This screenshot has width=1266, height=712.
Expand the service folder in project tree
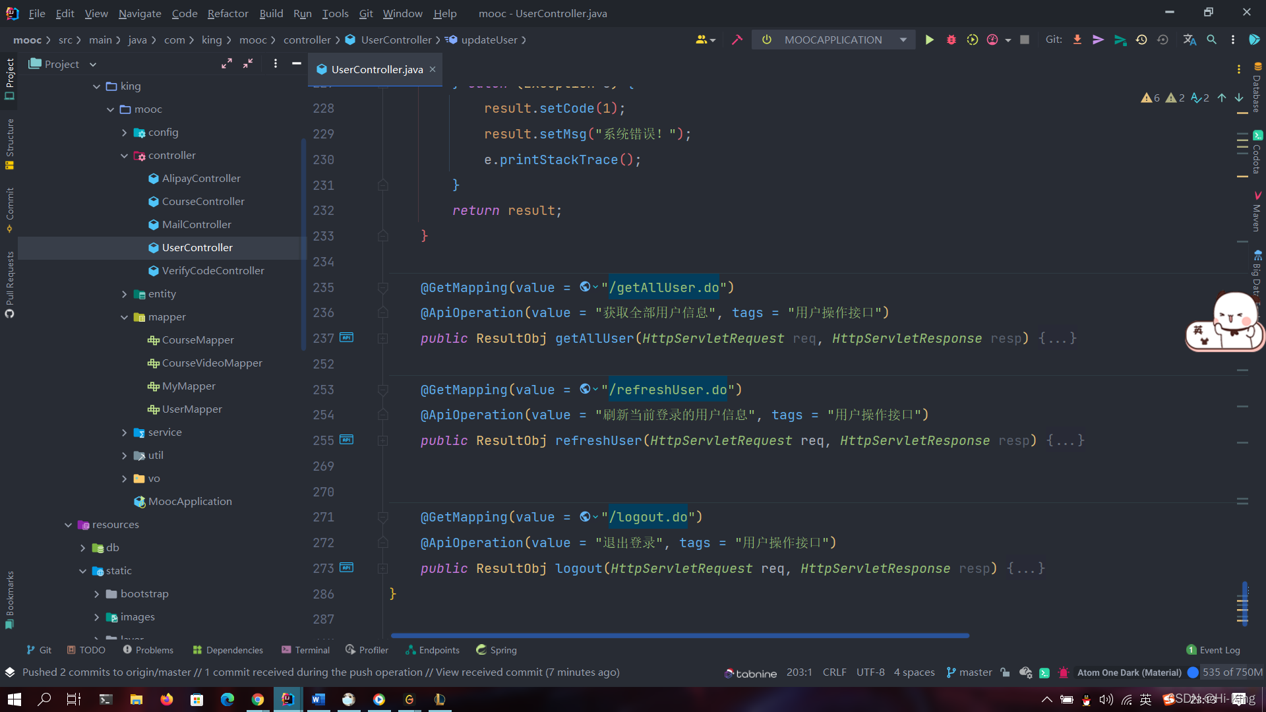point(125,431)
